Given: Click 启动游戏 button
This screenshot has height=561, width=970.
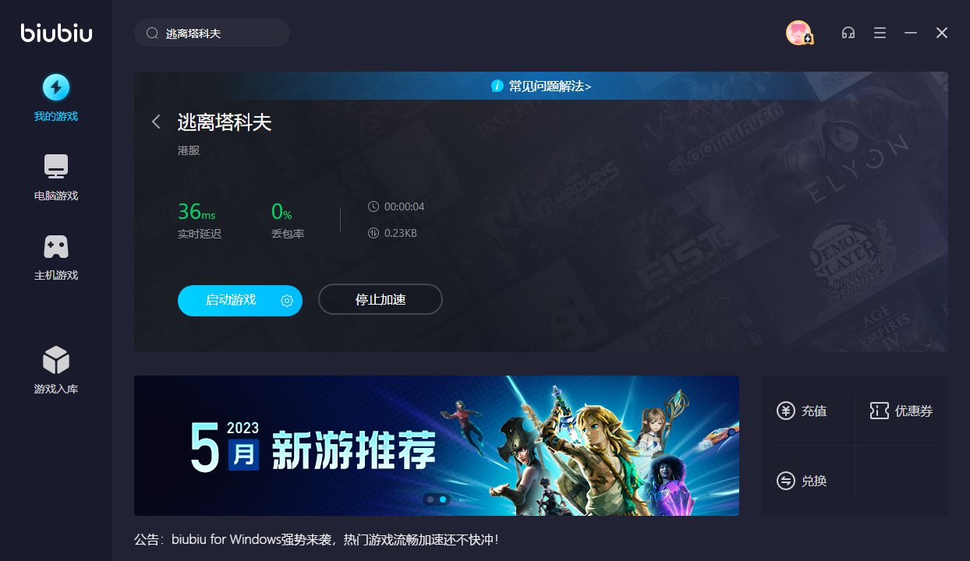Looking at the screenshot, I should [x=240, y=300].
